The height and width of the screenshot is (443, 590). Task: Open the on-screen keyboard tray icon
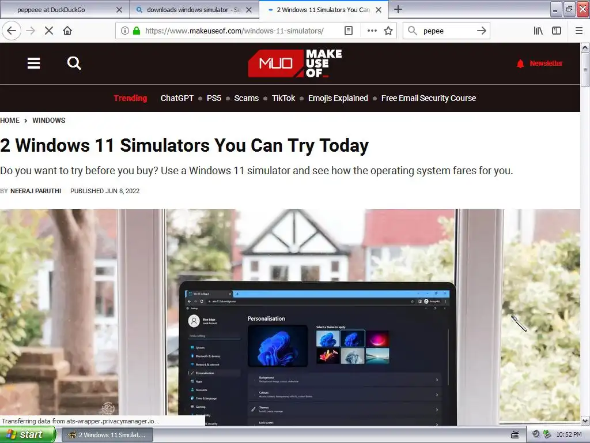[x=515, y=435]
